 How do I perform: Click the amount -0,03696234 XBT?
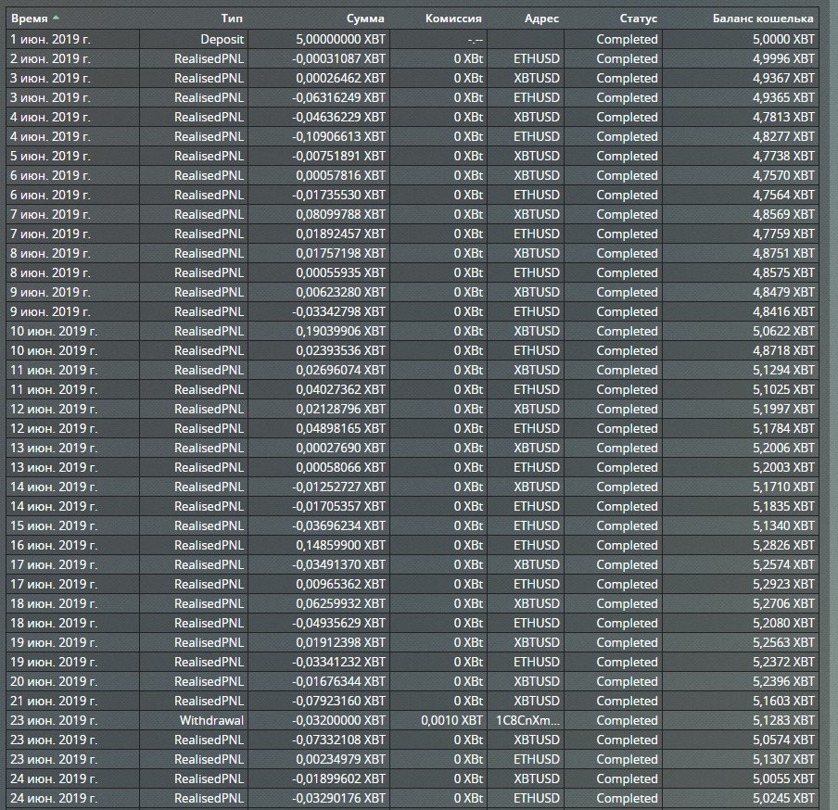[338, 525]
